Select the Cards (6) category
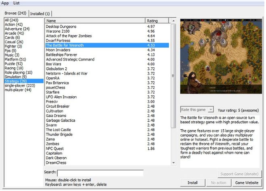 [x=12, y=37]
